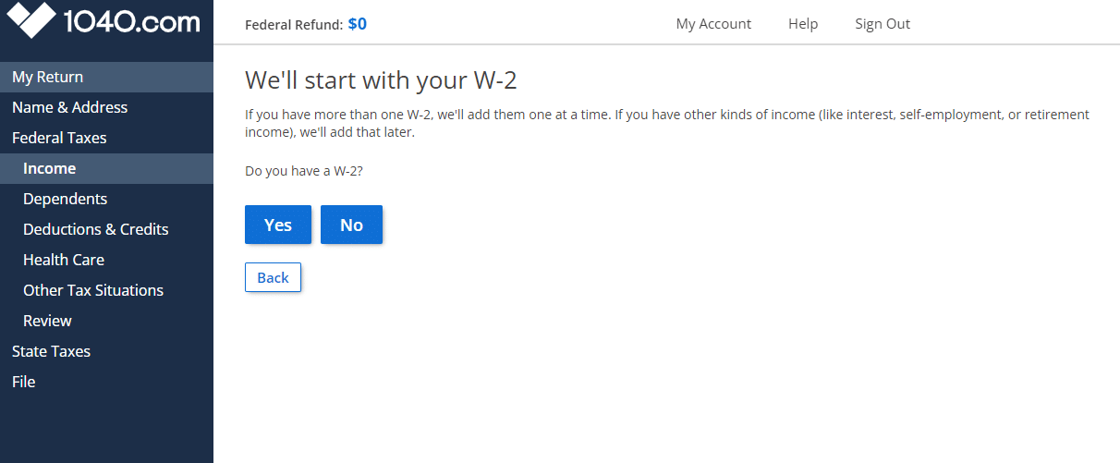Go back using the Back button
The width and height of the screenshot is (1120, 463).
coord(273,277)
